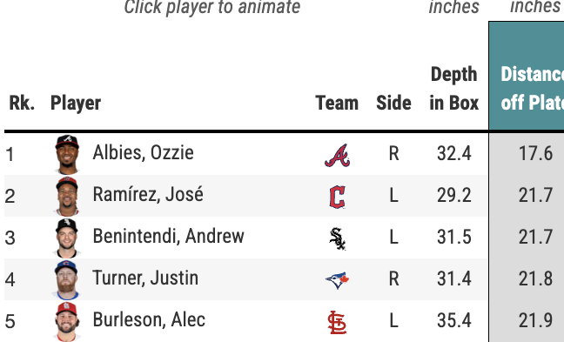Click the White Sox team logo
Image resolution: width=564 pixels, height=342 pixels.
[x=338, y=238]
